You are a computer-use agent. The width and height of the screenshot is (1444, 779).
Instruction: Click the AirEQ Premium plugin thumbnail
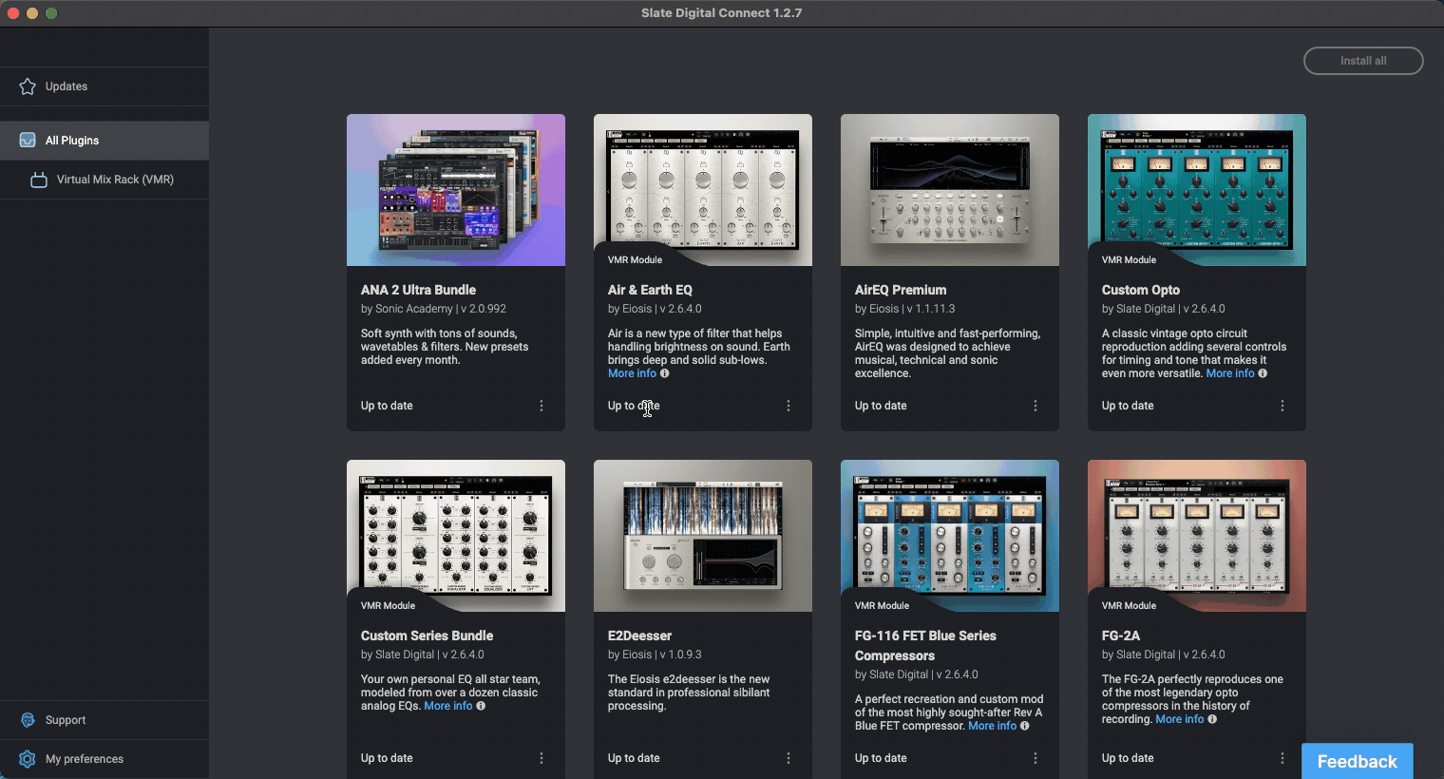[949, 190]
